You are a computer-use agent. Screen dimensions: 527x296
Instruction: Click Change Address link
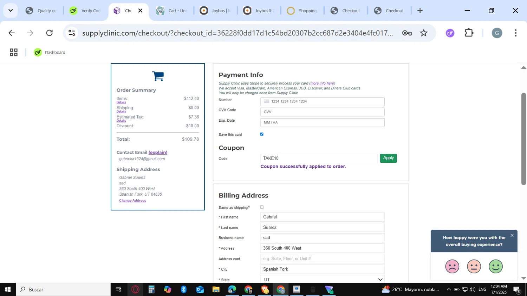132,201
